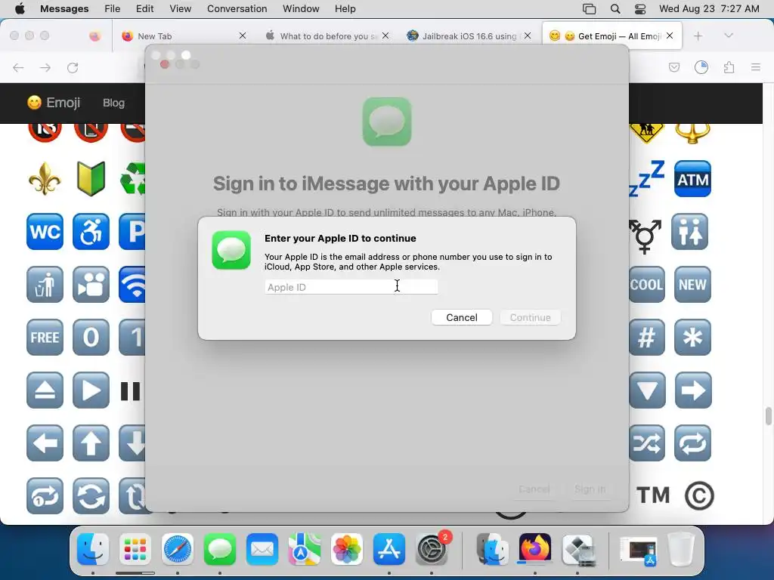Image resolution: width=774 pixels, height=580 pixels.
Task: Open Finder from the Dock
Action: pyautogui.click(x=93, y=549)
